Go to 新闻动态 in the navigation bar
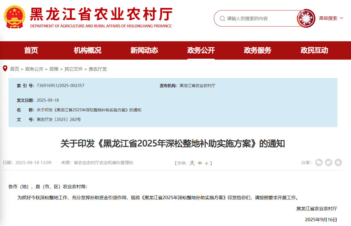351x226 pixels. click(x=144, y=51)
